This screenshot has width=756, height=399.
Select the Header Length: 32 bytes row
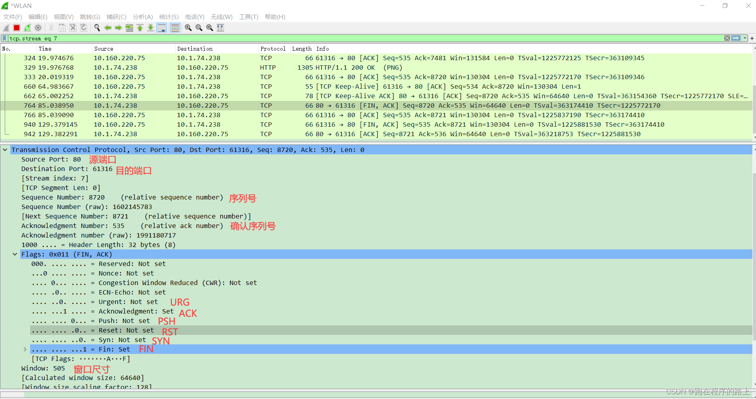click(99, 245)
